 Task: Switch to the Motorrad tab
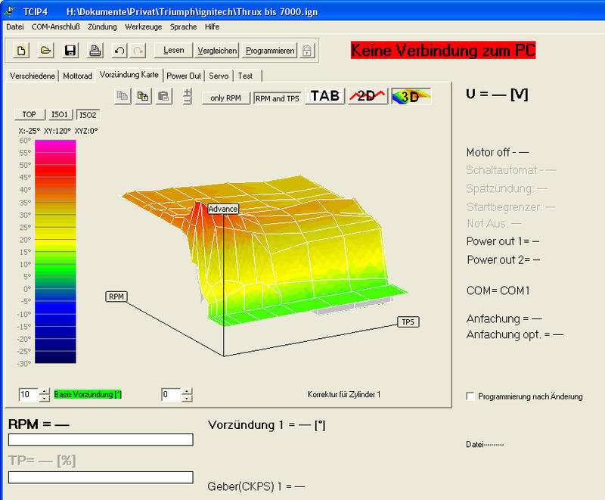(77, 76)
